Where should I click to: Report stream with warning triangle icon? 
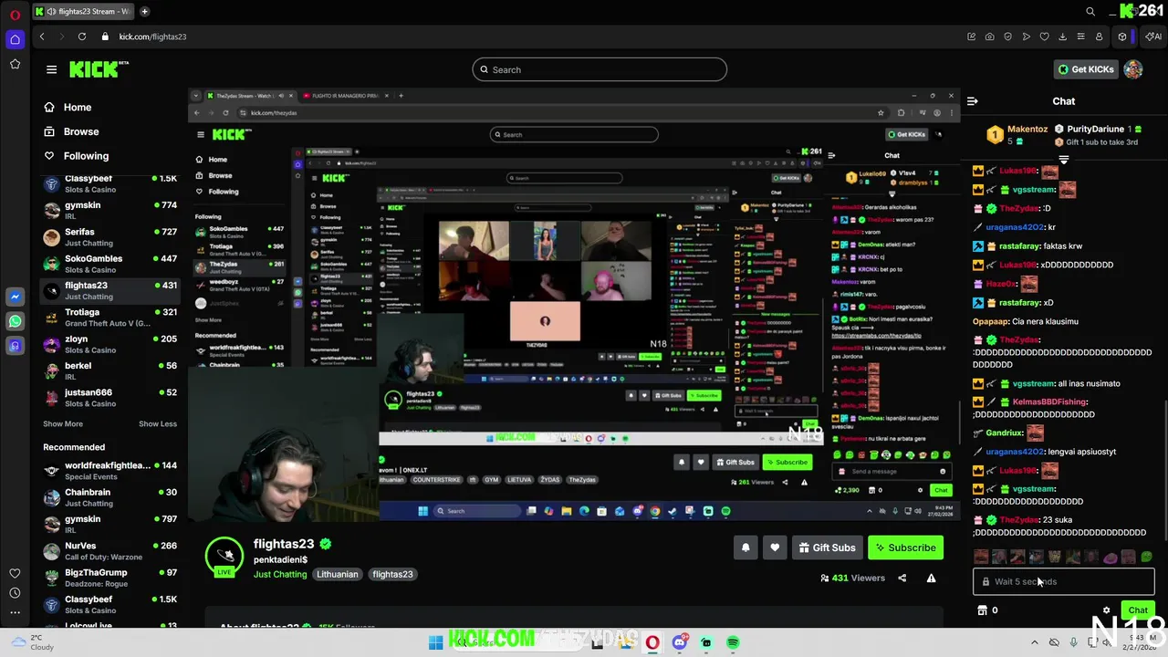click(931, 578)
